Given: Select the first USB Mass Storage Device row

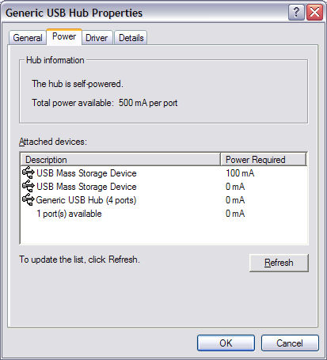Looking at the screenshot, I should [164, 173].
